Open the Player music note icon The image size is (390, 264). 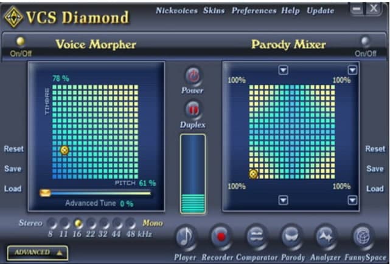[x=186, y=237]
